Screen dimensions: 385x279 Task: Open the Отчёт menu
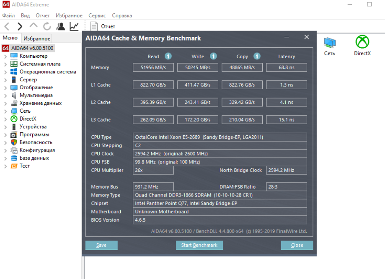(43, 15)
